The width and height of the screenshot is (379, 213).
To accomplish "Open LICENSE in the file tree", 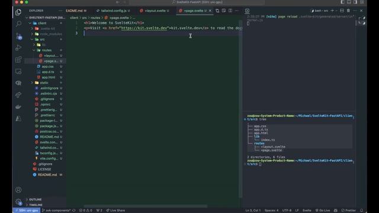I will [x=44, y=169].
